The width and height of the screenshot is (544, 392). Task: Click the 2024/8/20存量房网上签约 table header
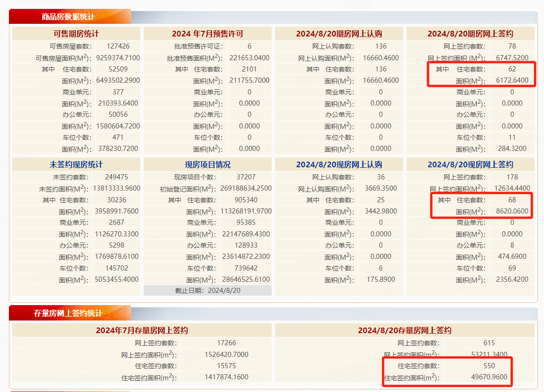coord(405,330)
